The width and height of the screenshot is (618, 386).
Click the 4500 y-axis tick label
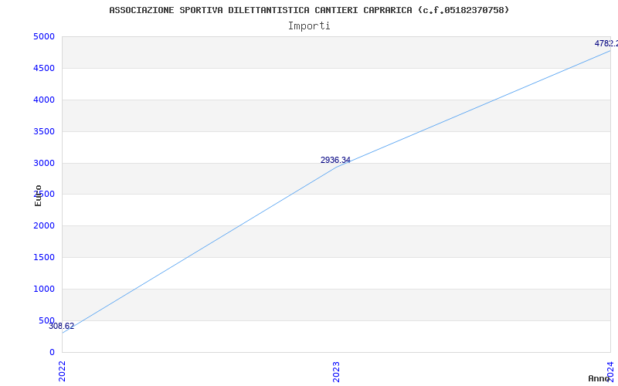coord(44,68)
